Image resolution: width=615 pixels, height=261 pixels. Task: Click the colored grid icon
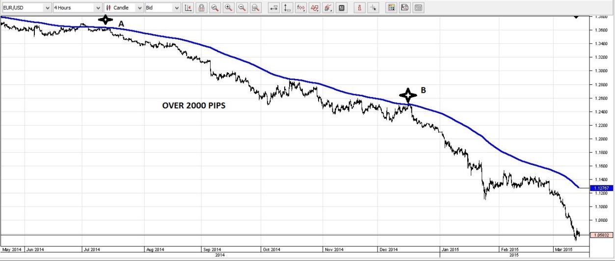[x=391, y=8]
